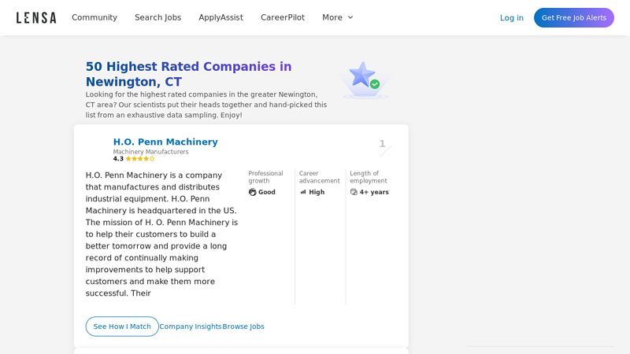This screenshot has height=354, width=630.
Task: Click the Length of employment icon
Action: (354, 192)
